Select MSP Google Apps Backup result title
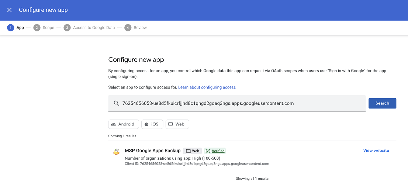 (x=153, y=151)
